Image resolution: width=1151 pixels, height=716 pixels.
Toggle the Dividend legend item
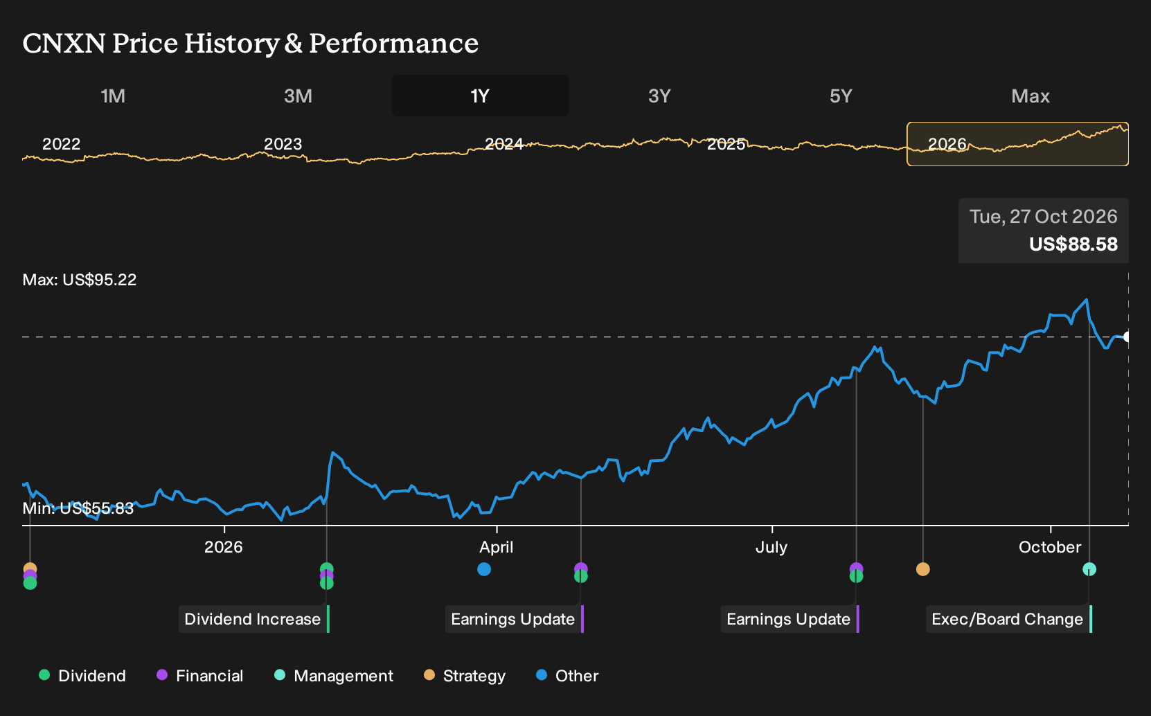tap(82, 676)
